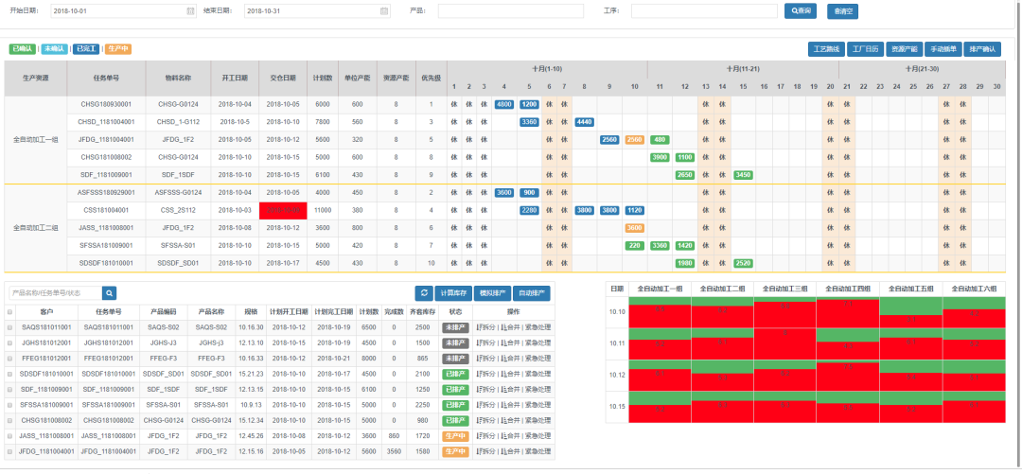Tick the select-all checkbox in table header

tap(10, 311)
